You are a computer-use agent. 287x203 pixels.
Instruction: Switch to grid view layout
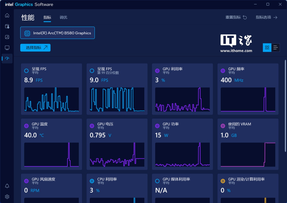pos(267,48)
